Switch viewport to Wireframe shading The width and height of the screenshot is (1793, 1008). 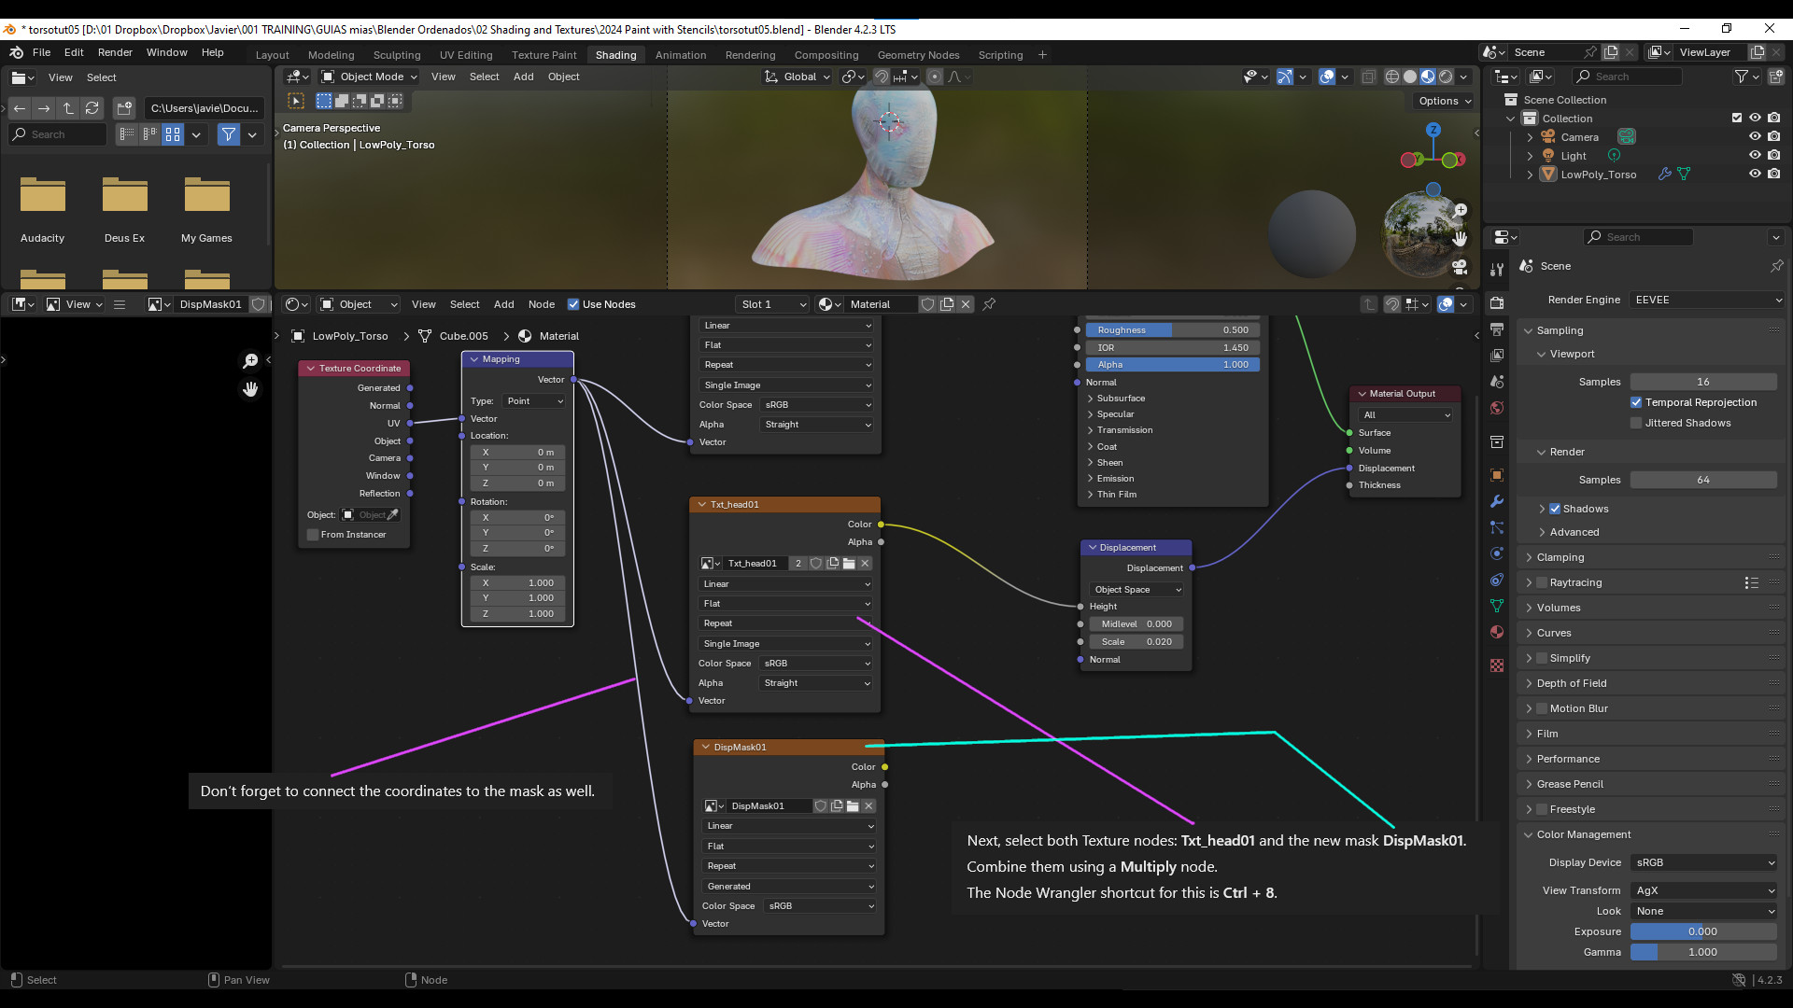(x=1392, y=77)
